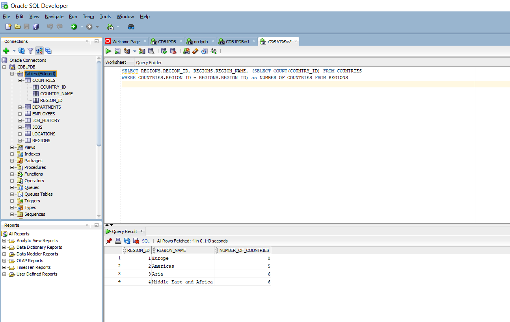The image size is (510, 322).
Task: Open dropdown beside Explain Plan icon
Action: pyautogui.click(x=134, y=51)
